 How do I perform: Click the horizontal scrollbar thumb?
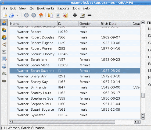click(x=64, y=122)
